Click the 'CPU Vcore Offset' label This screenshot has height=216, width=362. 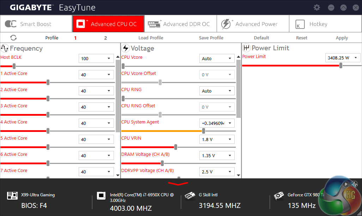pyautogui.click(x=139, y=74)
